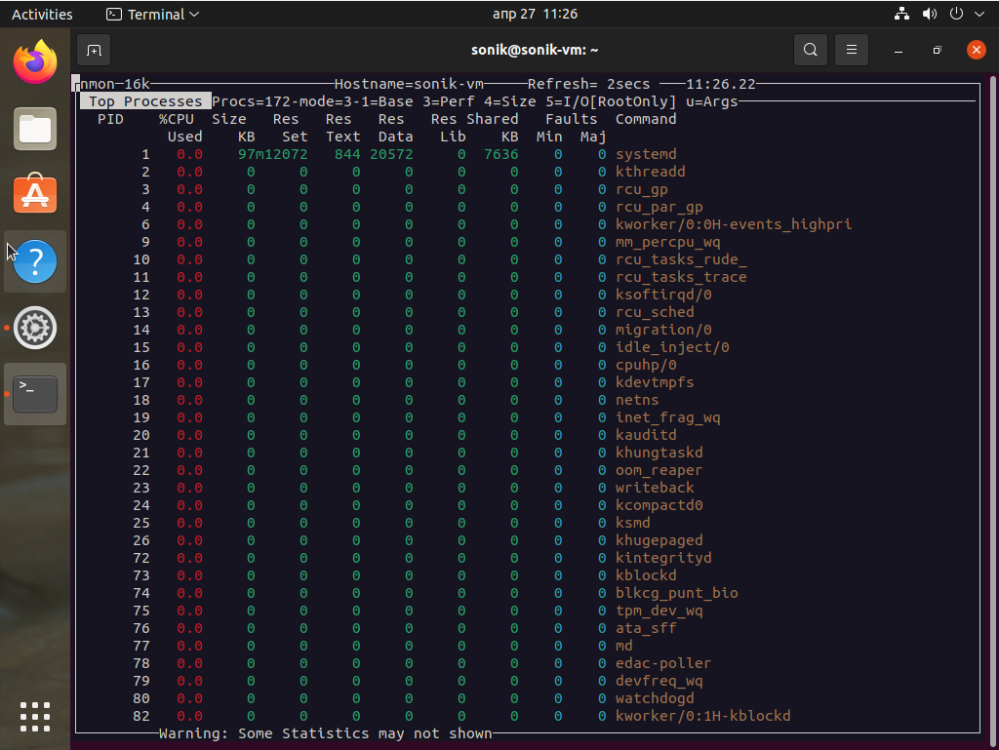Launch Firefox from the dock
Screen dimensions: 999x750
coord(35,62)
